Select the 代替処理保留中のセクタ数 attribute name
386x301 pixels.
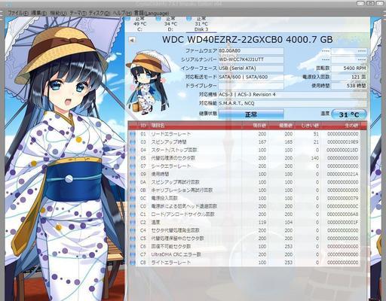tap(177, 239)
